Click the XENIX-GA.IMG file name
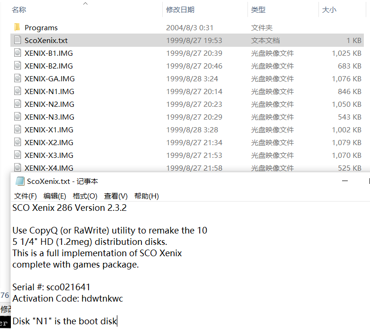 point(50,78)
